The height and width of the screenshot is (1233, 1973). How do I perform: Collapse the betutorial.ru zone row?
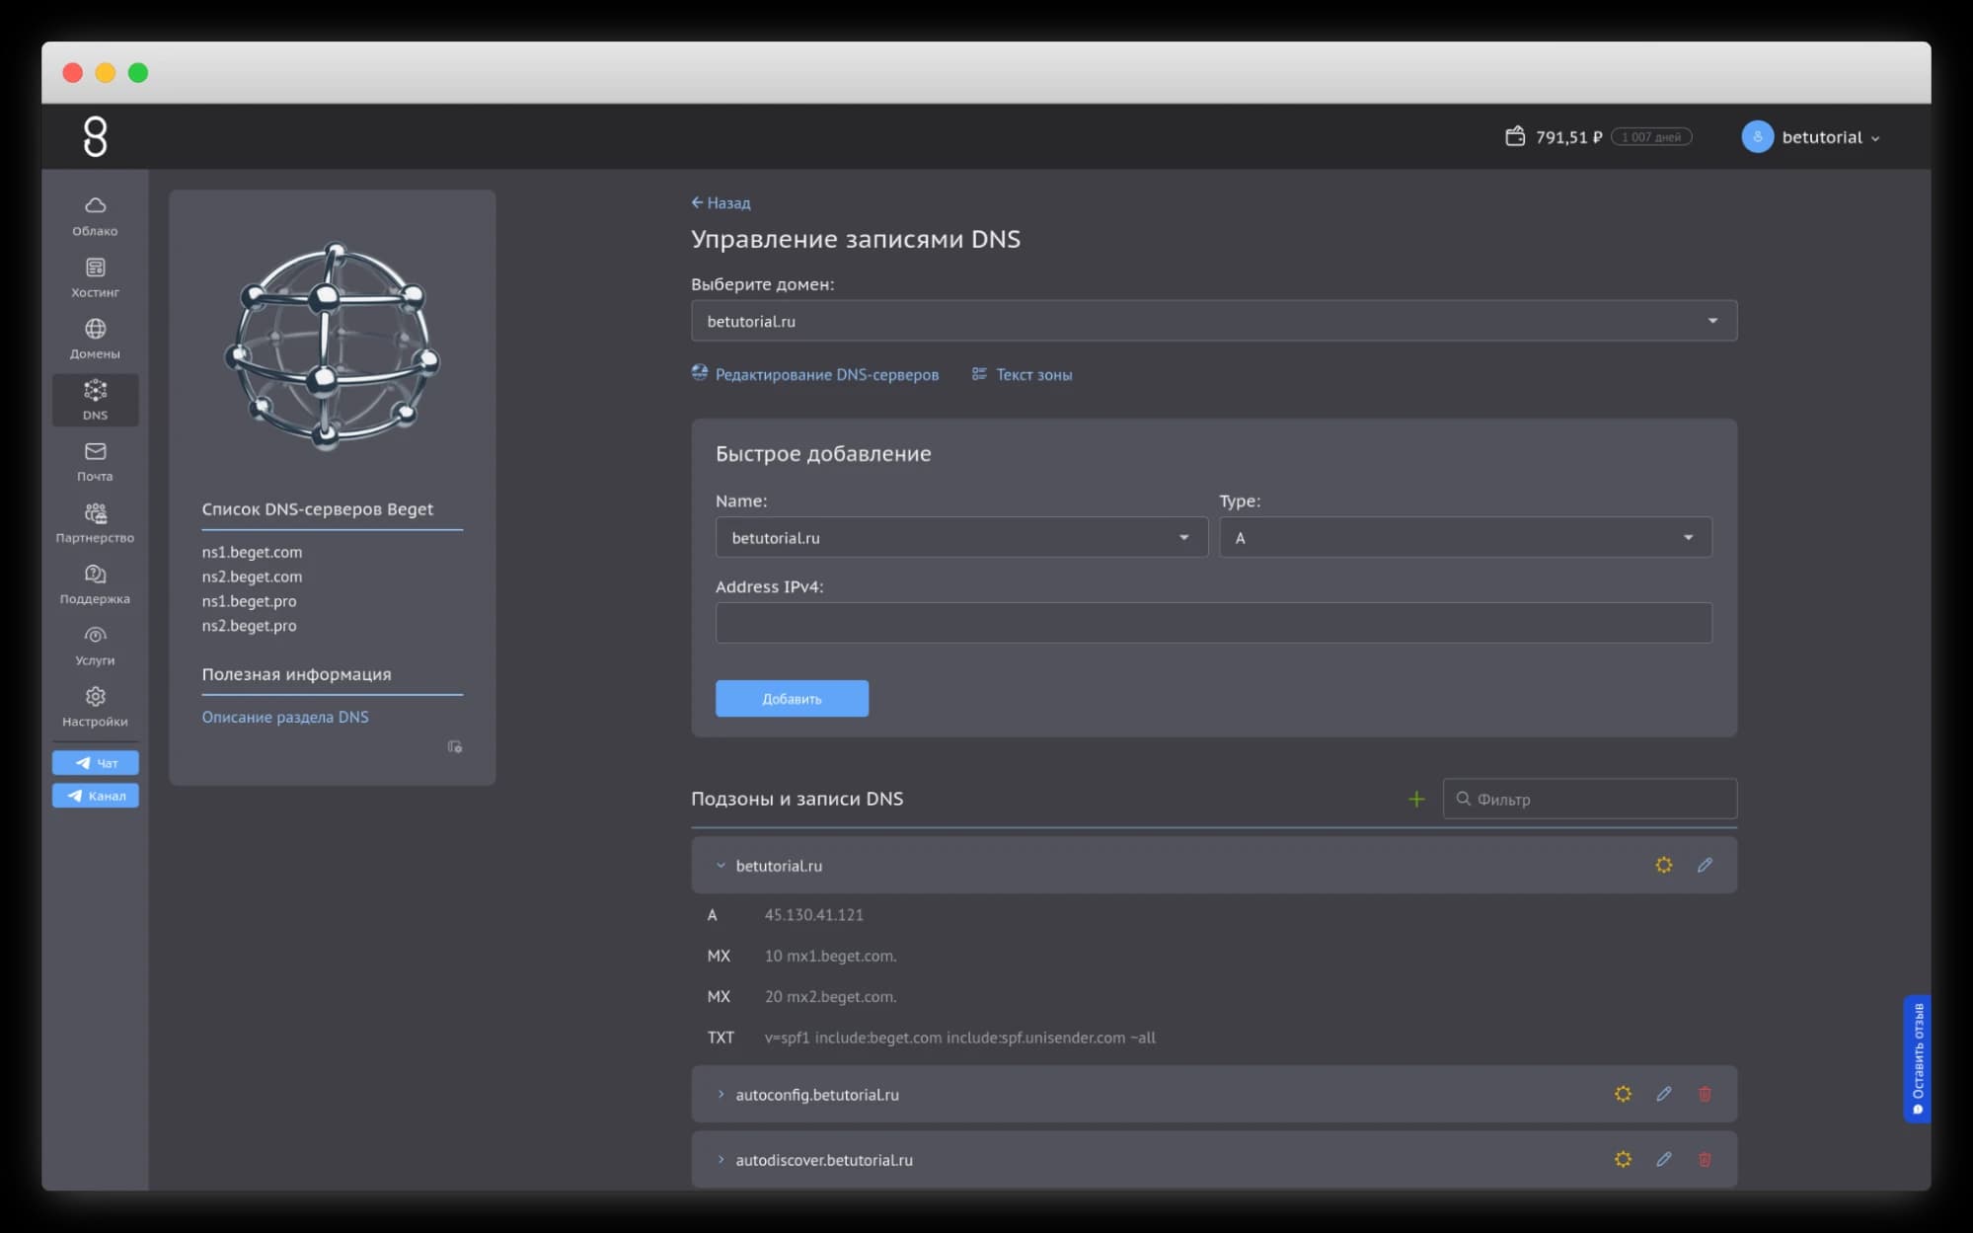coord(721,866)
